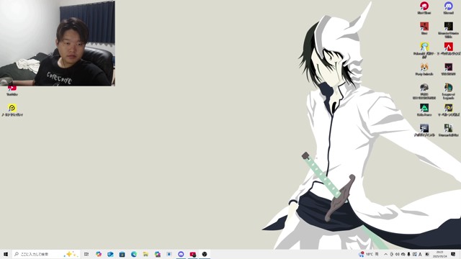Open the clock and date flyout
This screenshot has height=259, width=461.
pyautogui.click(x=439, y=254)
